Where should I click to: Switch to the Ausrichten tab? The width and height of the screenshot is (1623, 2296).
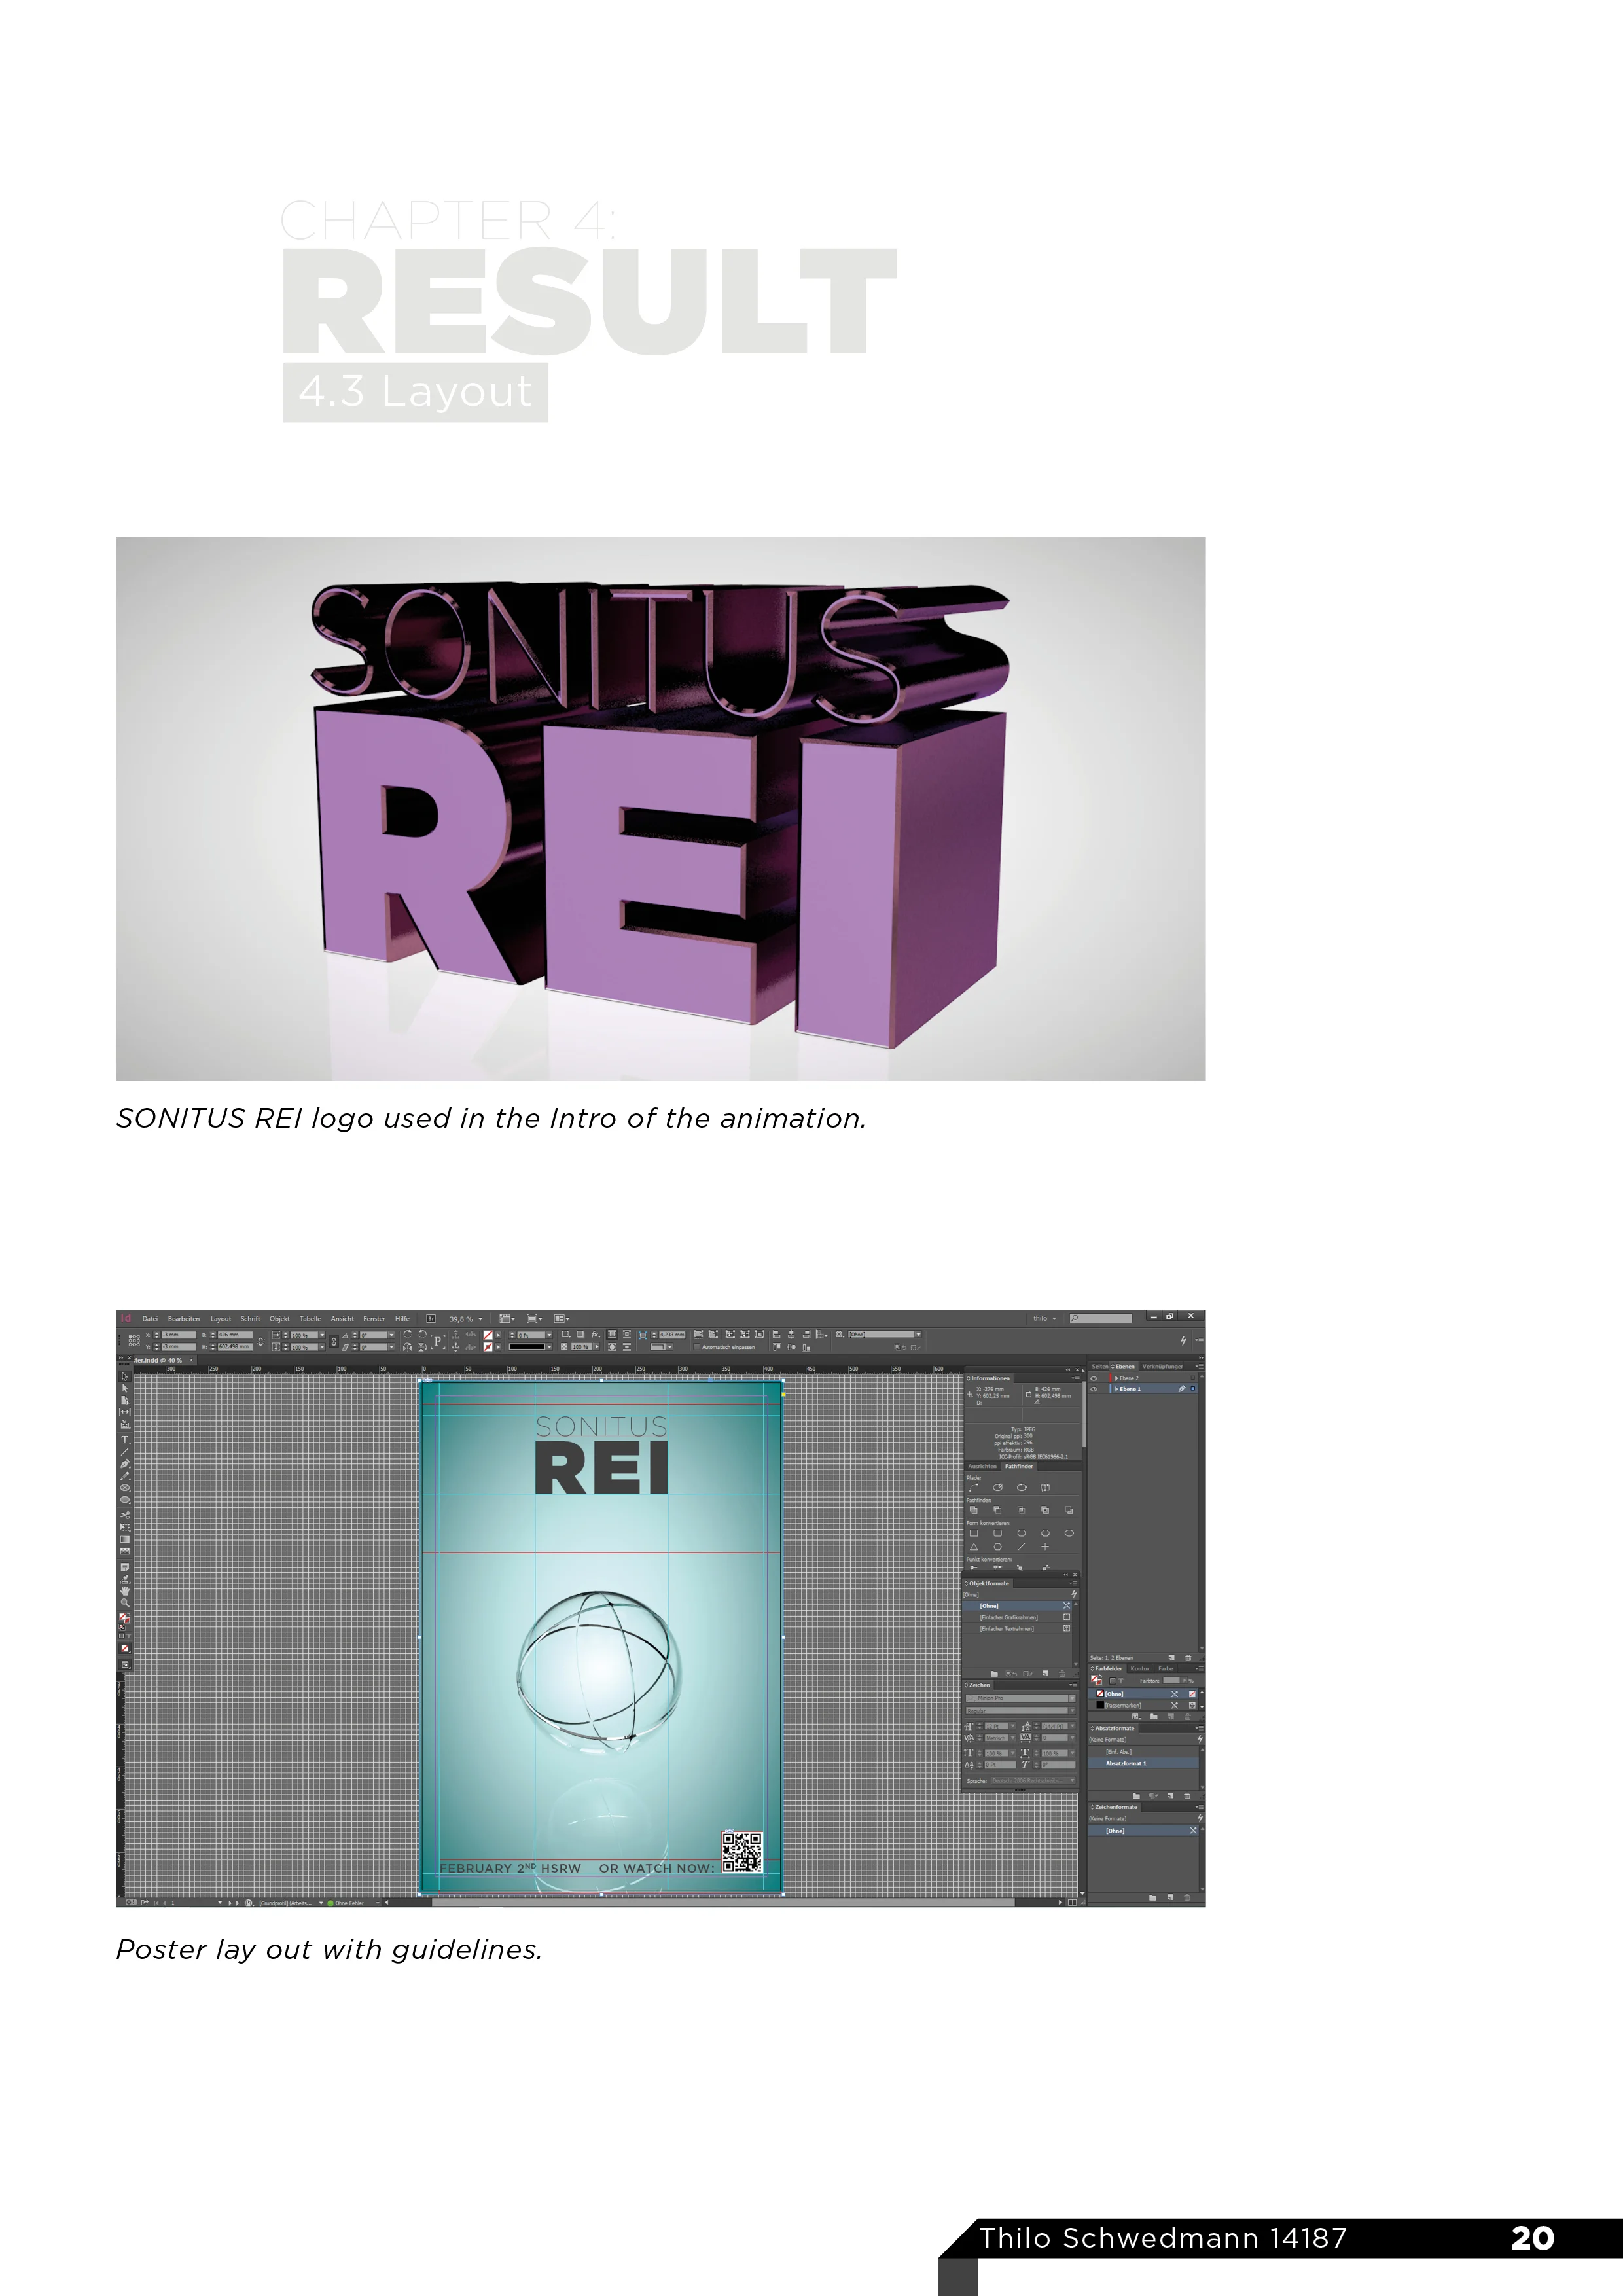982,1466
